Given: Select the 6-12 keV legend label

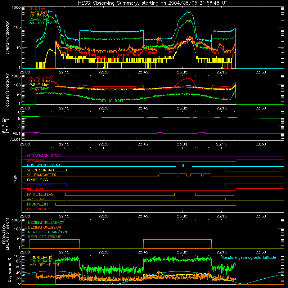Looking at the screenshot, I should 39,12.
